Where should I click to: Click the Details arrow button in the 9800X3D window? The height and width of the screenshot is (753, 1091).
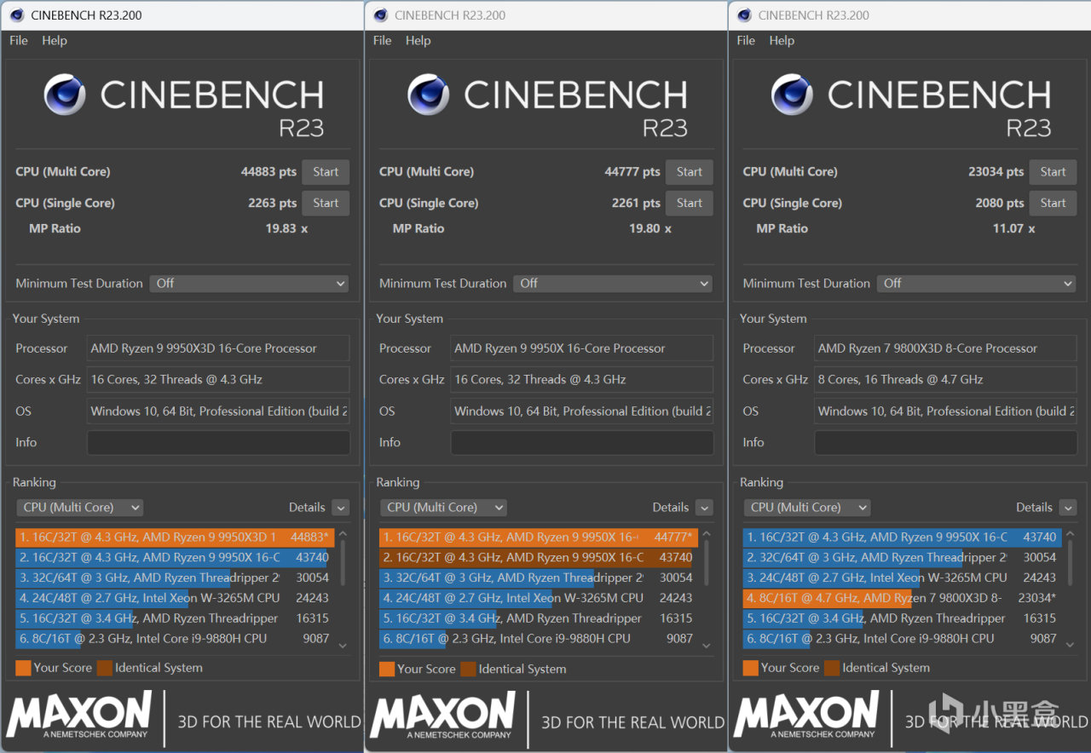click(x=1068, y=508)
